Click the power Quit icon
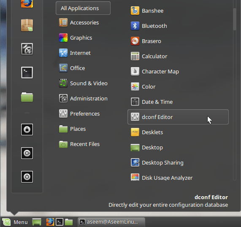This screenshot has width=241, height=227. pos(27,177)
